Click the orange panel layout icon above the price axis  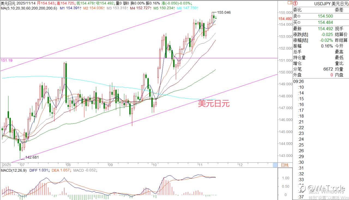pyautogui.click(x=289, y=3)
